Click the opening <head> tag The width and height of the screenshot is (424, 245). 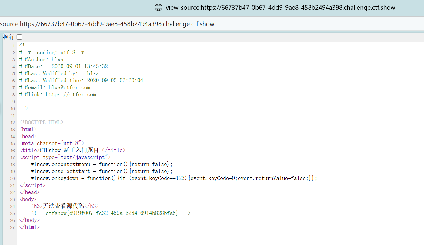[28, 136]
